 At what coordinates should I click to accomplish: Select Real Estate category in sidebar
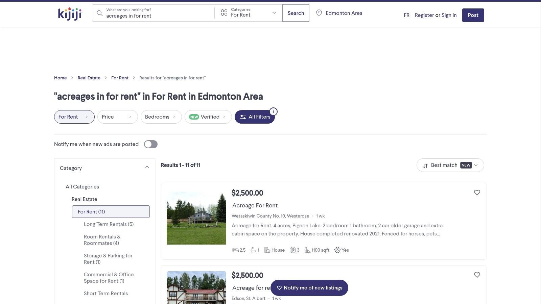84,199
